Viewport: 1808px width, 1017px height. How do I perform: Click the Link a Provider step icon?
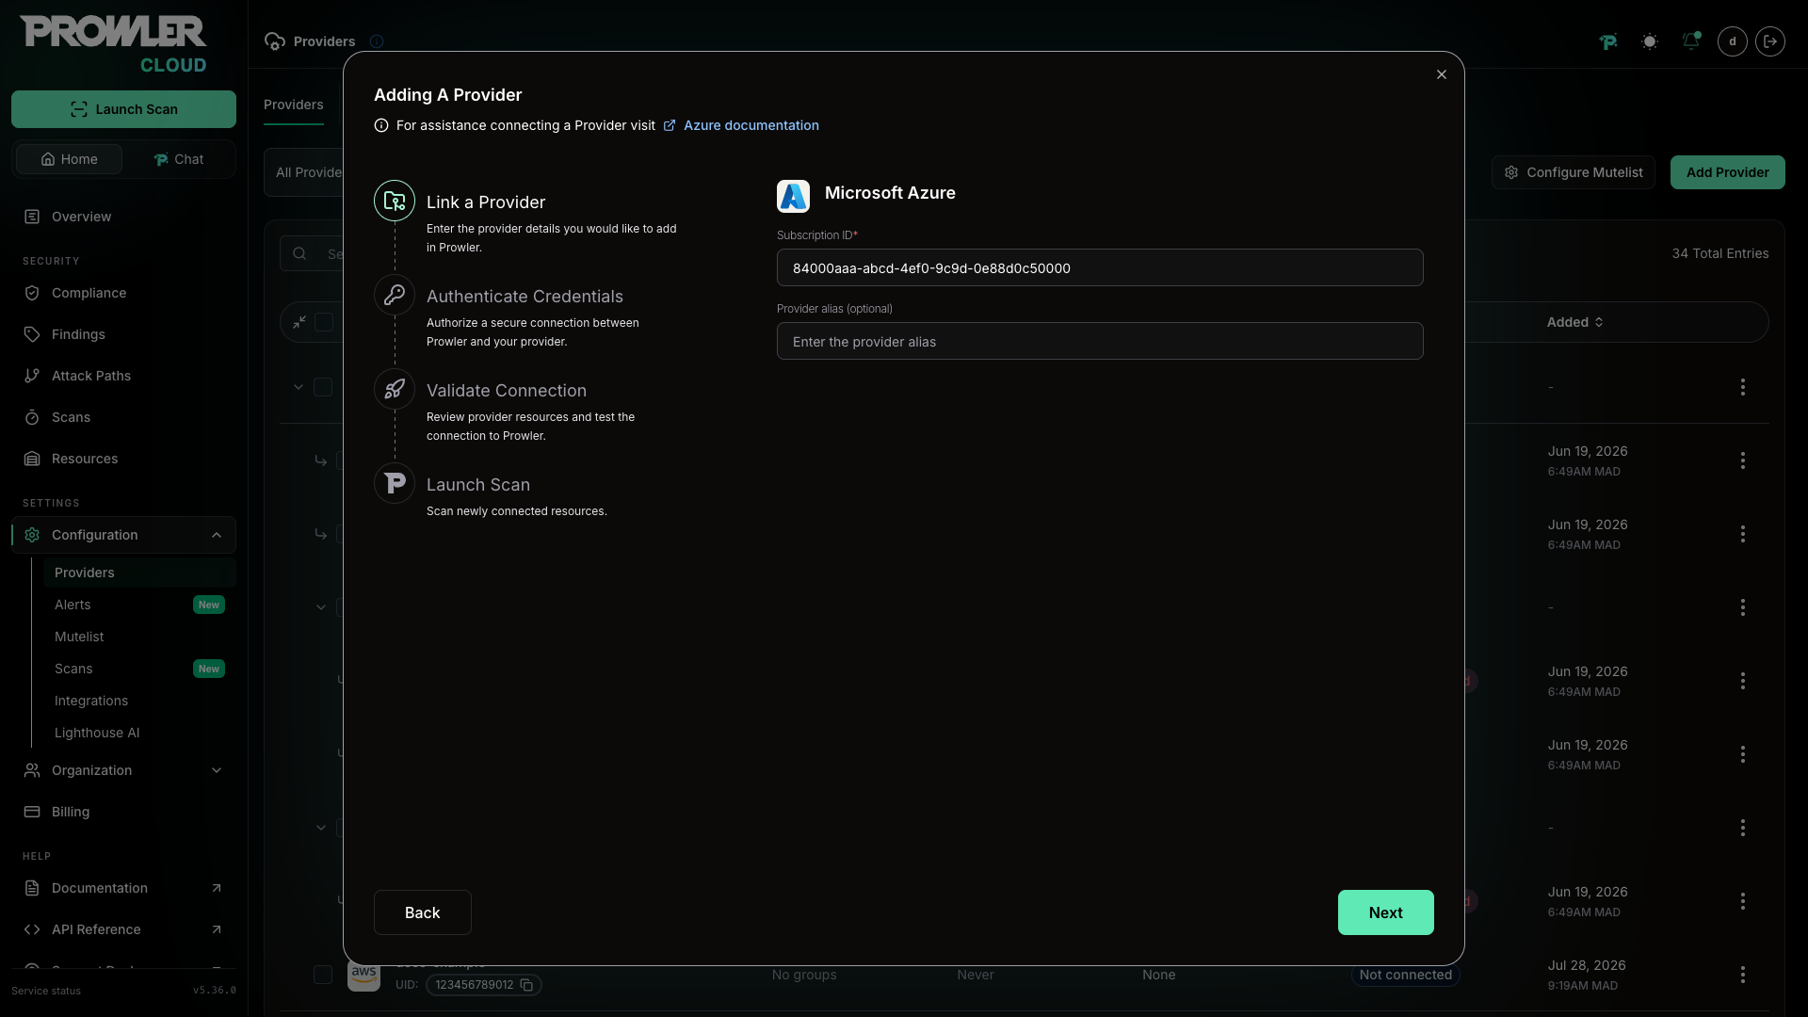coord(395,201)
